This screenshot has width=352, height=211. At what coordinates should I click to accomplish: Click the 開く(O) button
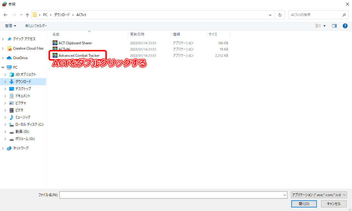tap(304, 204)
